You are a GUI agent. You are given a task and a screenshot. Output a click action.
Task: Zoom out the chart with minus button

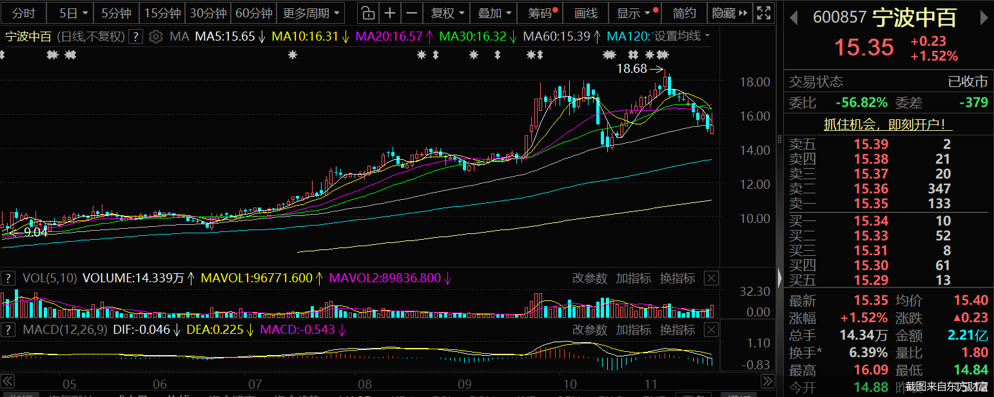pyautogui.click(x=413, y=13)
